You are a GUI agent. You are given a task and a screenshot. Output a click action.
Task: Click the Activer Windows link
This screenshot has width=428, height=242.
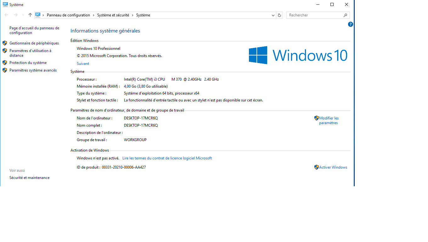point(333,167)
